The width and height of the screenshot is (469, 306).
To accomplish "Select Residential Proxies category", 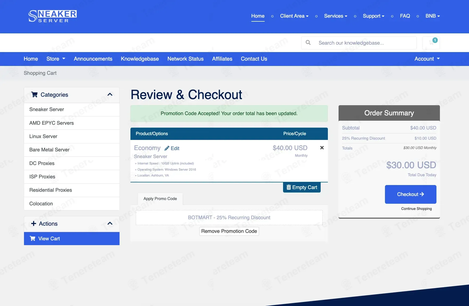I will click(72, 190).
